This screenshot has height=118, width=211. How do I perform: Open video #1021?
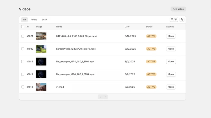point(171,36)
